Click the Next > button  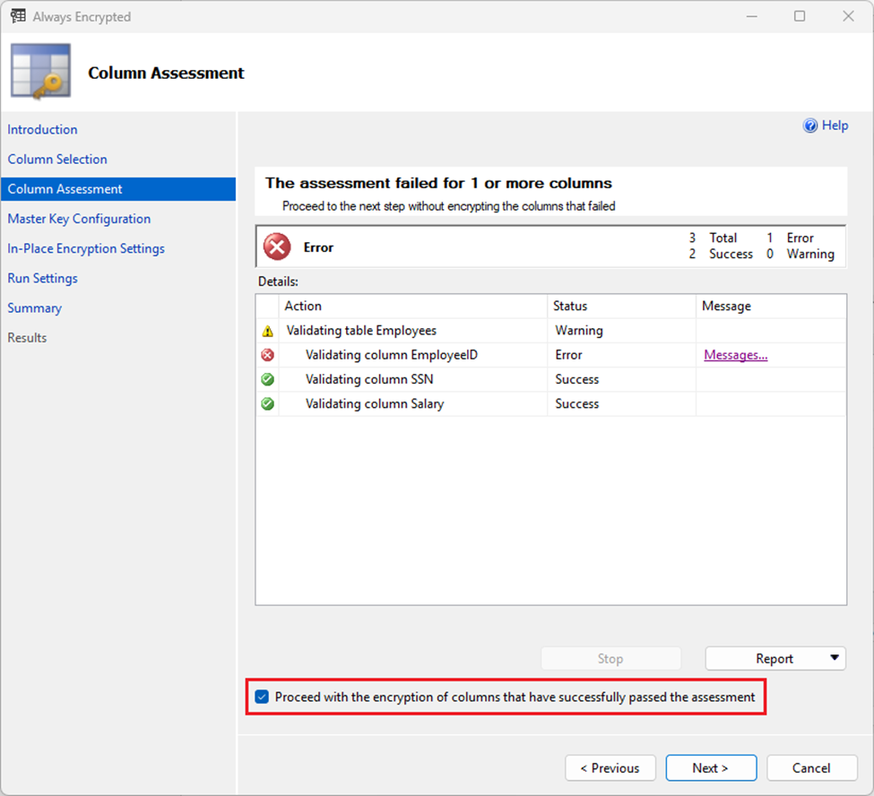pyautogui.click(x=711, y=768)
